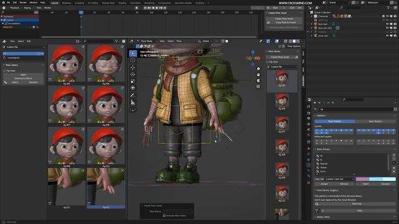
Task: Select rendered viewport shading sphere icon
Action: pyautogui.click(x=298, y=41)
